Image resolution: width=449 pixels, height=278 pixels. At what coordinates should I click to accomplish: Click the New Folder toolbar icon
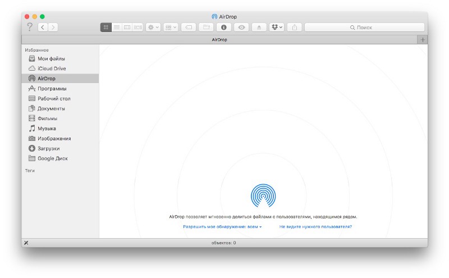(x=206, y=27)
